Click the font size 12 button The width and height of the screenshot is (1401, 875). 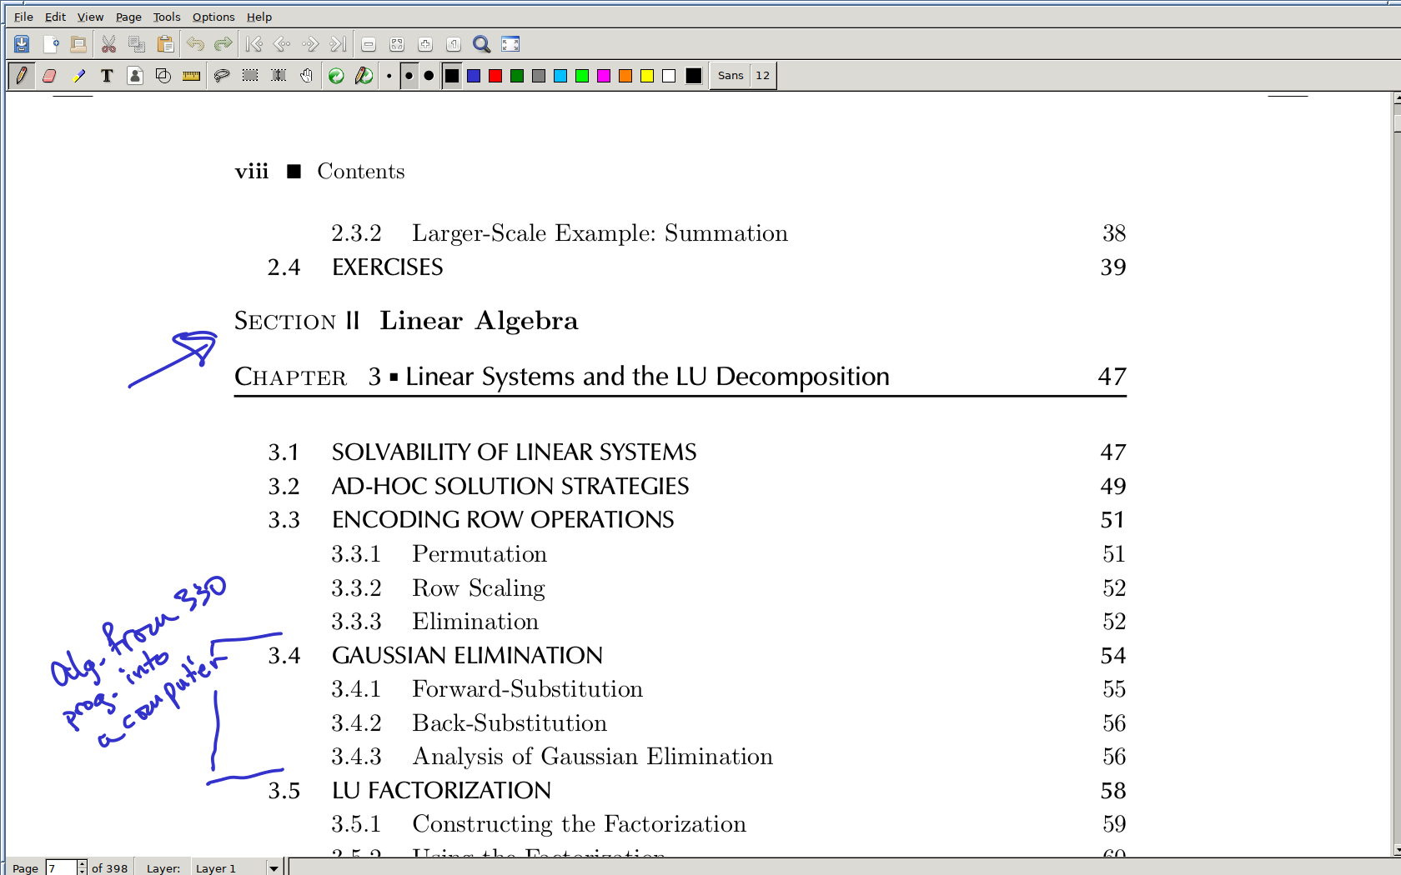tap(762, 76)
